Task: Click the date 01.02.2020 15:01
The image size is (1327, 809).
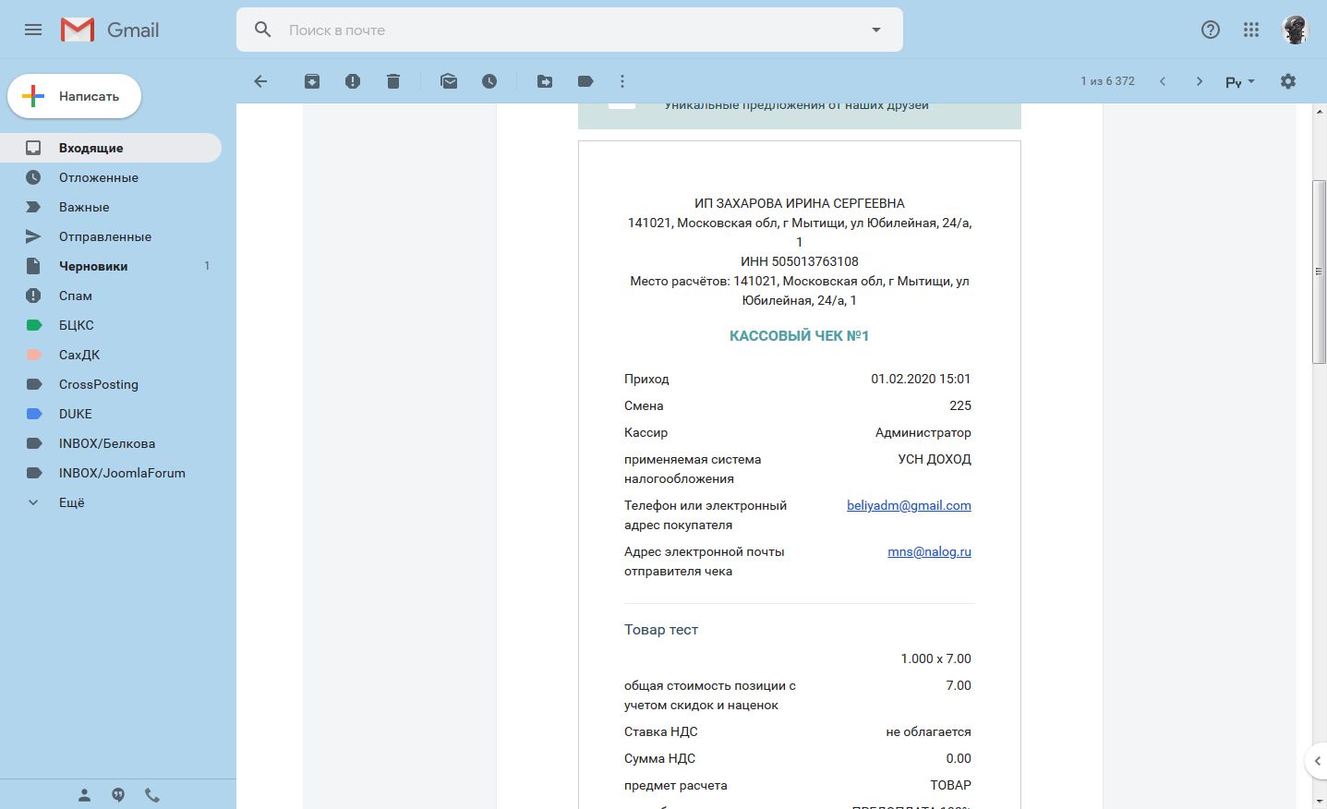Action: point(921,379)
